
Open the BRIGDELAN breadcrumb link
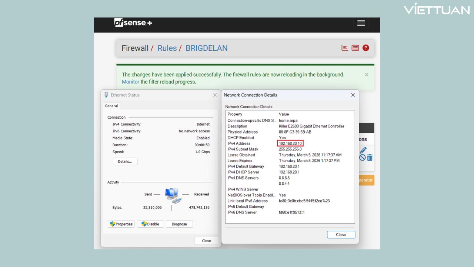[x=206, y=48]
